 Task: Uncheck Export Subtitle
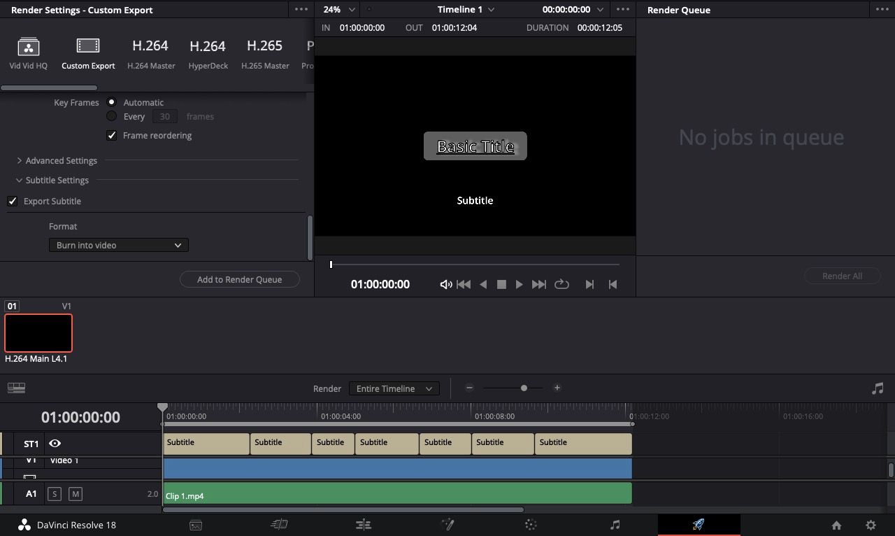(x=13, y=201)
